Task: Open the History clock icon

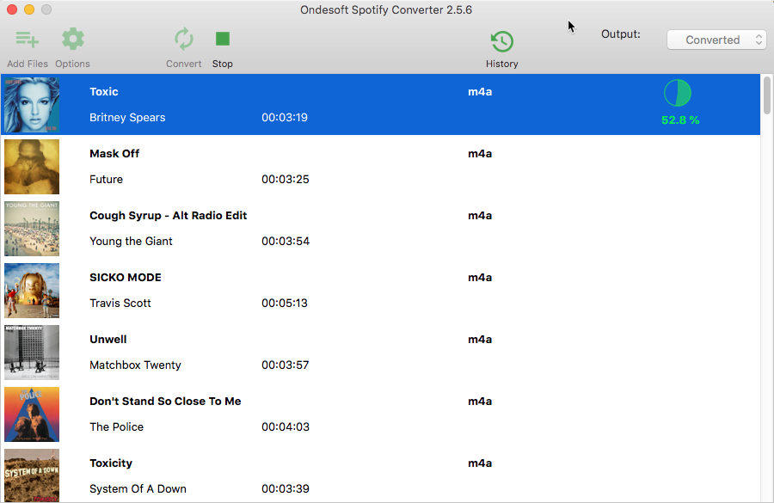Action: [x=502, y=41]
